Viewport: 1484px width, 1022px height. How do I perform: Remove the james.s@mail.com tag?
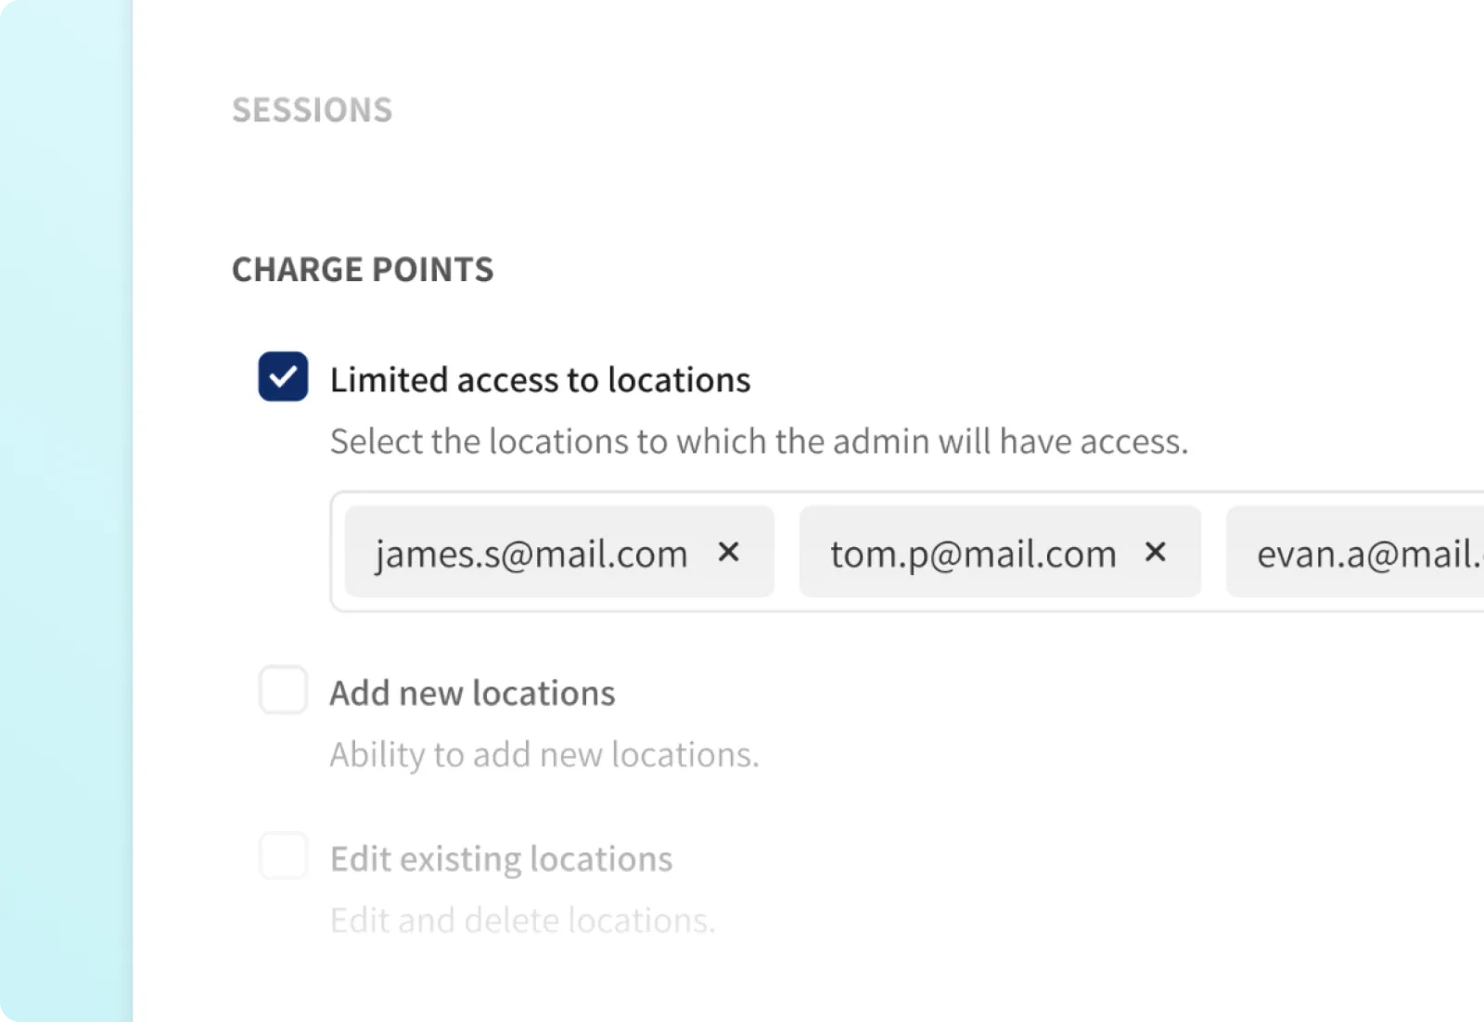[x=729, y=553]
